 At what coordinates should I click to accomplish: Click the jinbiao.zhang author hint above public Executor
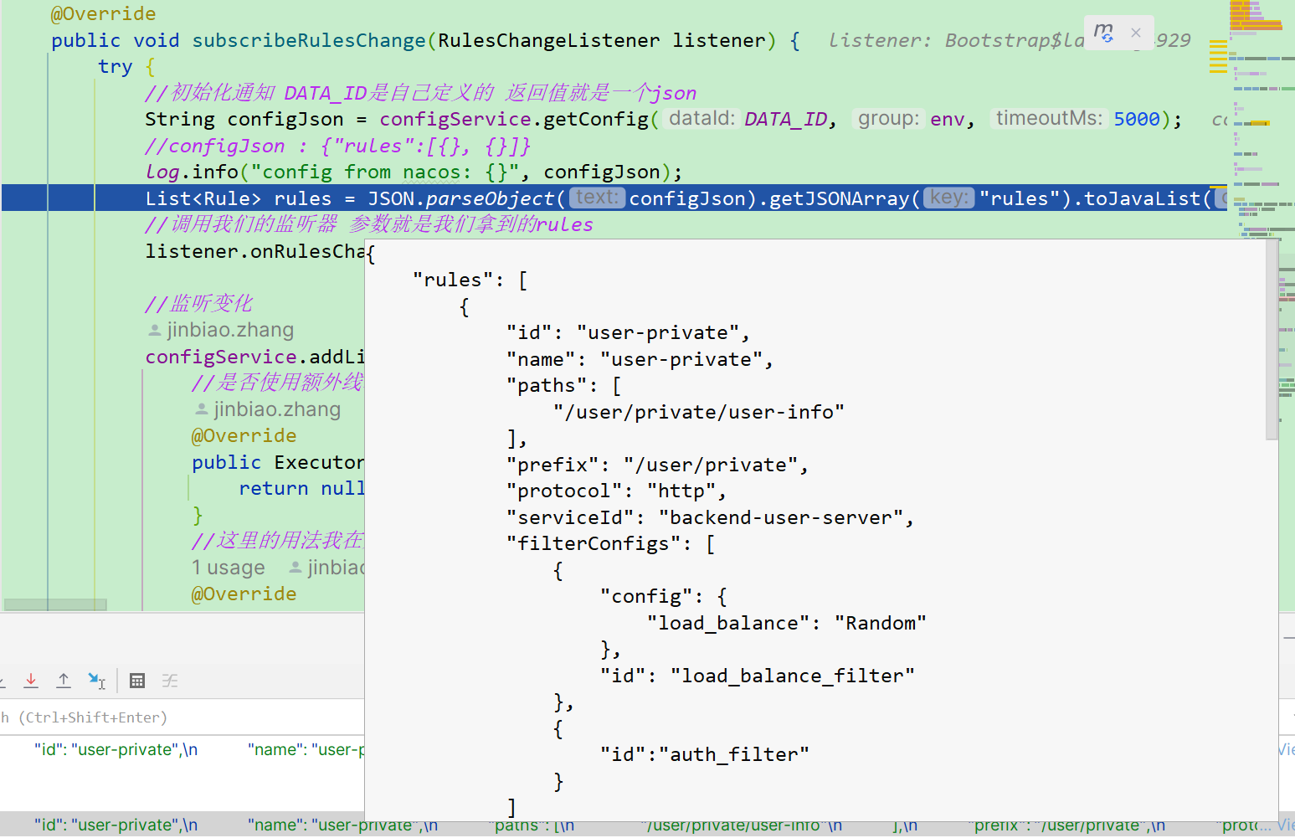coord(268,409)
